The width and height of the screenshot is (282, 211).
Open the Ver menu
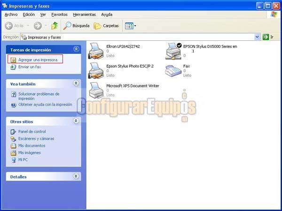click(43, 15)
